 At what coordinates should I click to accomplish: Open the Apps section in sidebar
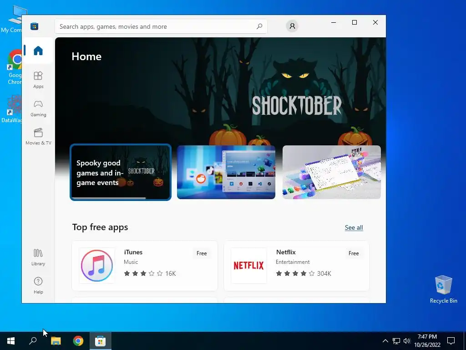coord(38,80)
